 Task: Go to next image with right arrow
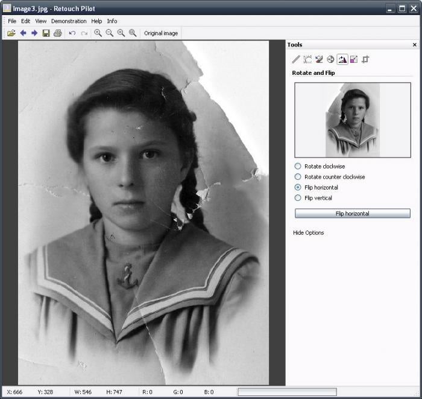click(x=34, y=33)
